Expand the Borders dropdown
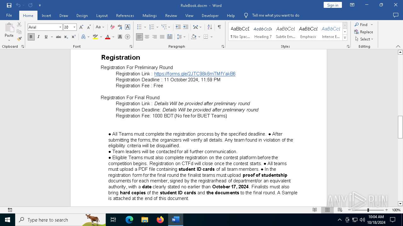Viewport: 403px width, 226px height. coord(212,37)
